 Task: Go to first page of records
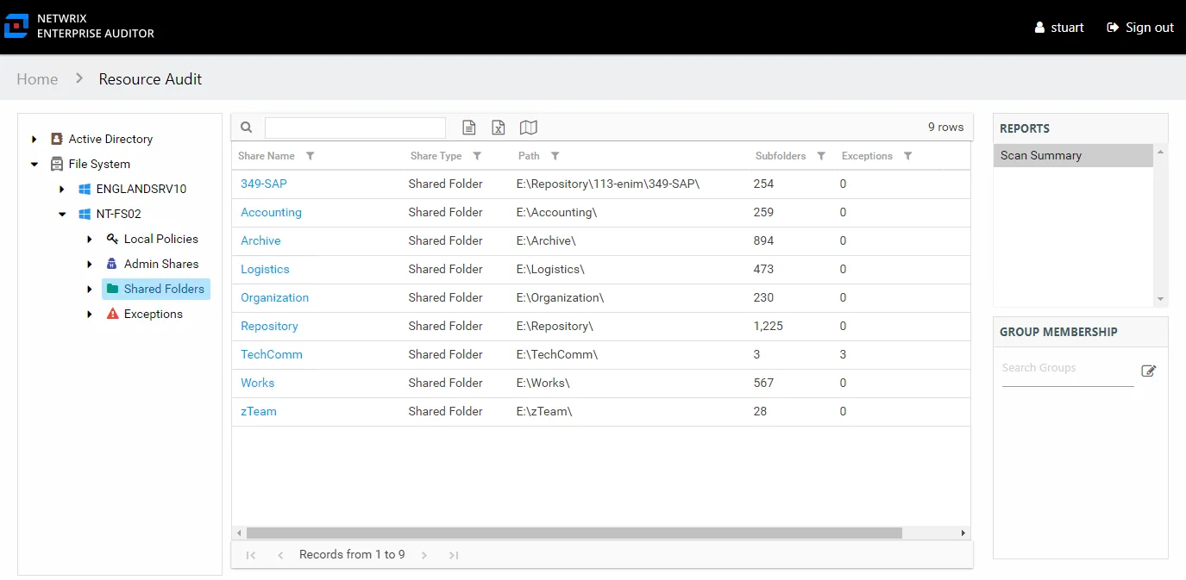coord(251,555)
